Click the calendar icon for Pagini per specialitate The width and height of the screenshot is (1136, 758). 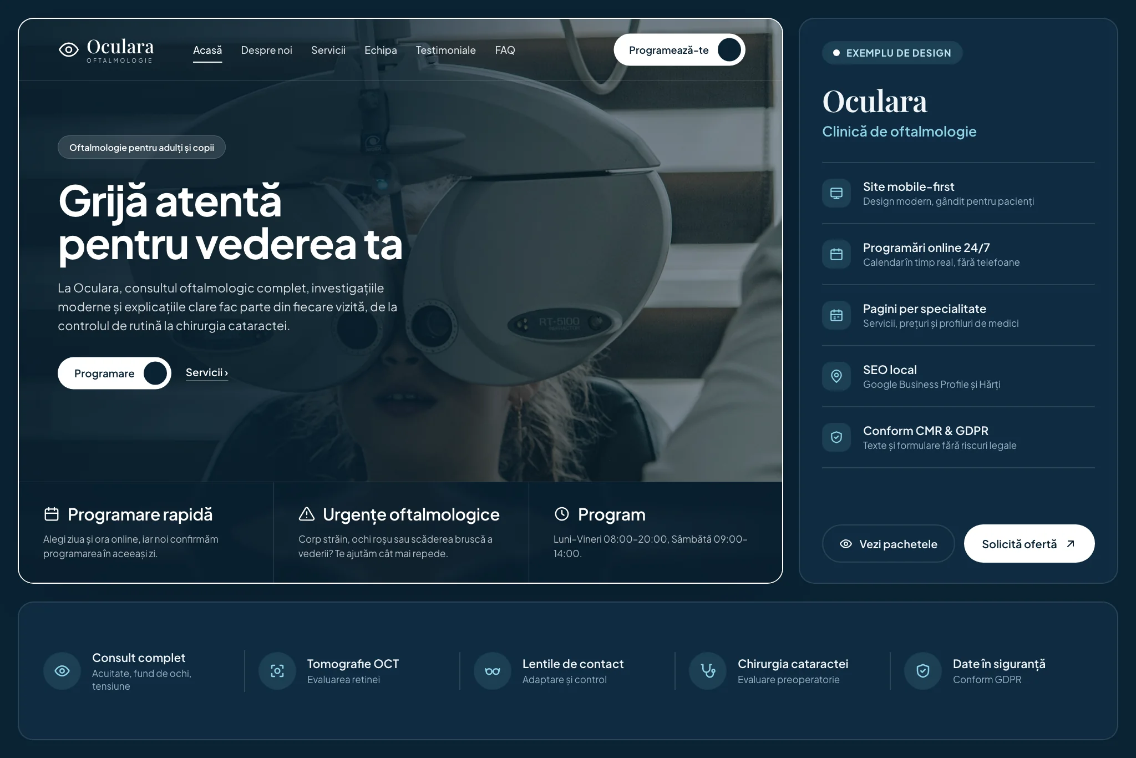[836, 315]
